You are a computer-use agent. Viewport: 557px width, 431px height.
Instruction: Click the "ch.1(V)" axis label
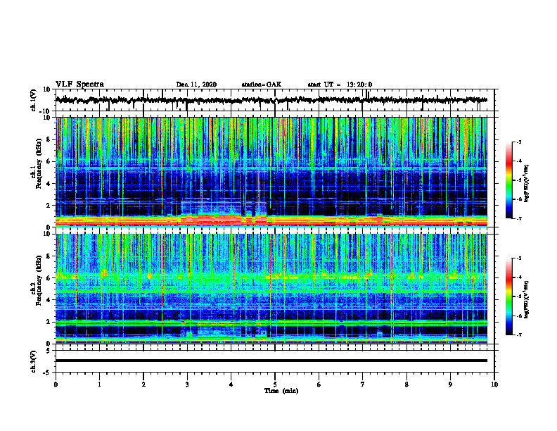pos(34,100)
